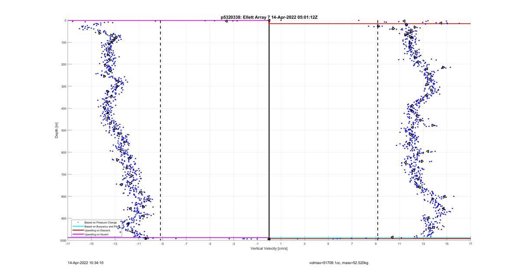
Task: Click the positive velocity tick label '17'
Action: click(470, 244)
